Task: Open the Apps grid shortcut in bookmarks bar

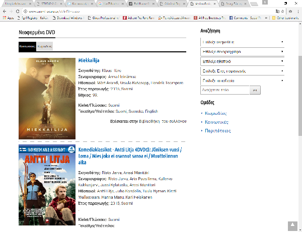Action: coord(8,18)
